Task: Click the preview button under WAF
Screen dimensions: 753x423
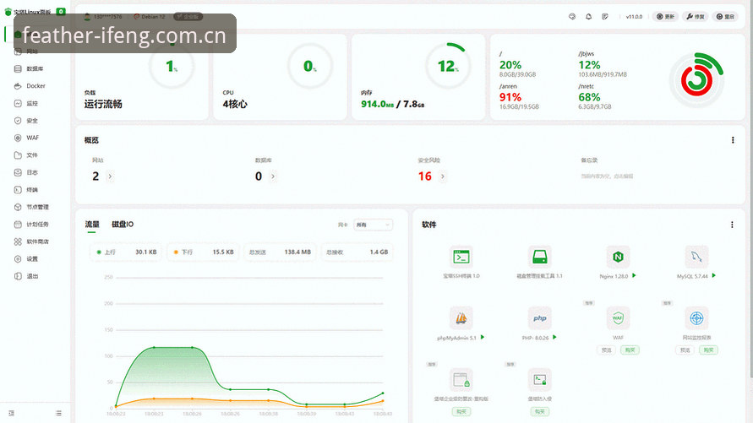Action: (607, 350)
